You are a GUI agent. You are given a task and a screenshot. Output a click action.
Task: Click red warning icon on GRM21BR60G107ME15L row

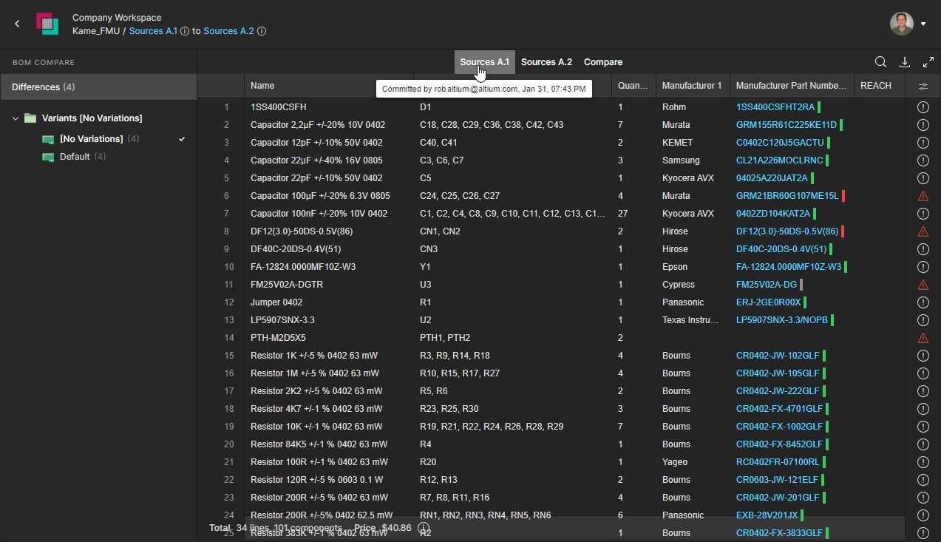pyautogui.click(x=923, y=196)
